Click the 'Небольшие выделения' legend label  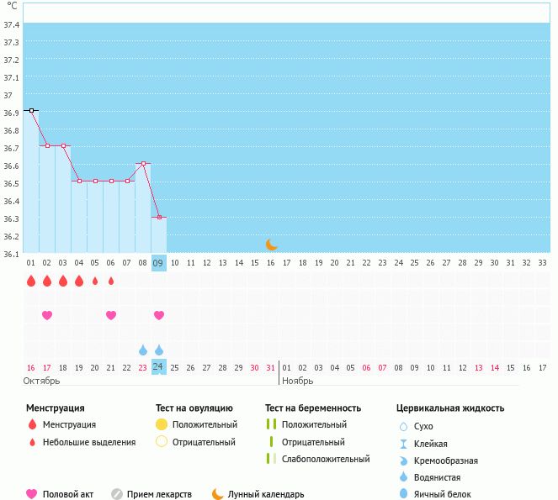coord(89,442)
